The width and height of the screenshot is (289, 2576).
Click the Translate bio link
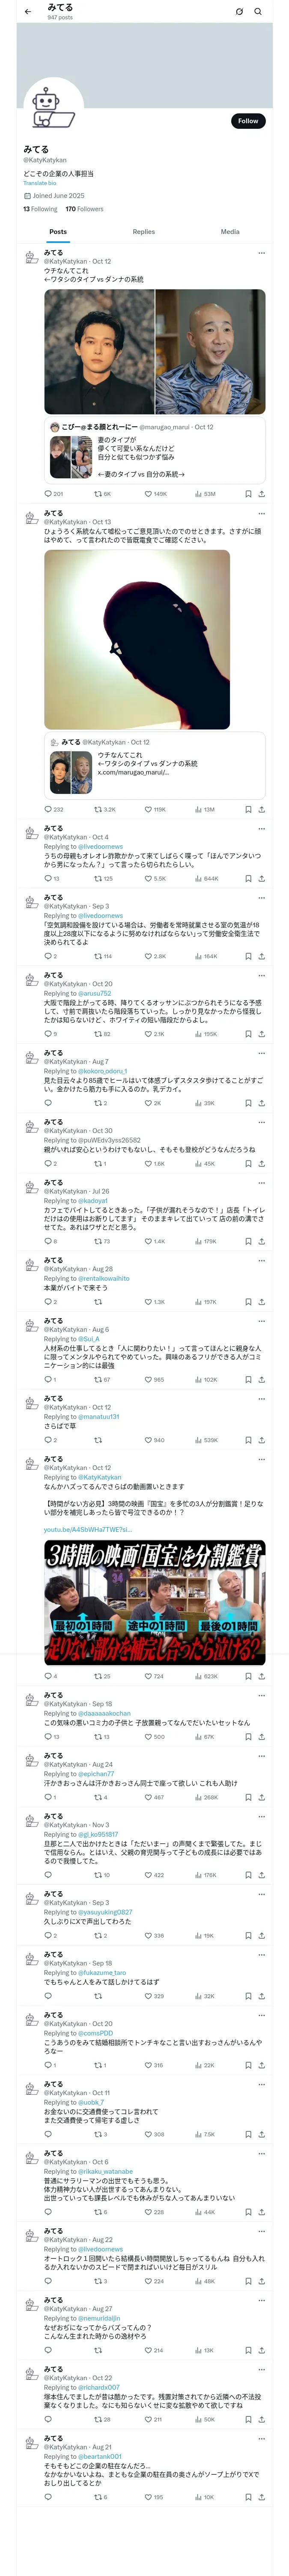click(x=40, y=183)
